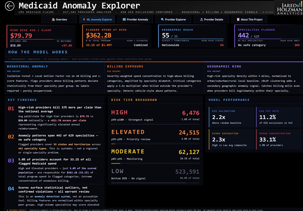Click the lightning bolt icon on ML Anomaly Explorer
The height and width of the screenshot is (211, 303).
84,19
